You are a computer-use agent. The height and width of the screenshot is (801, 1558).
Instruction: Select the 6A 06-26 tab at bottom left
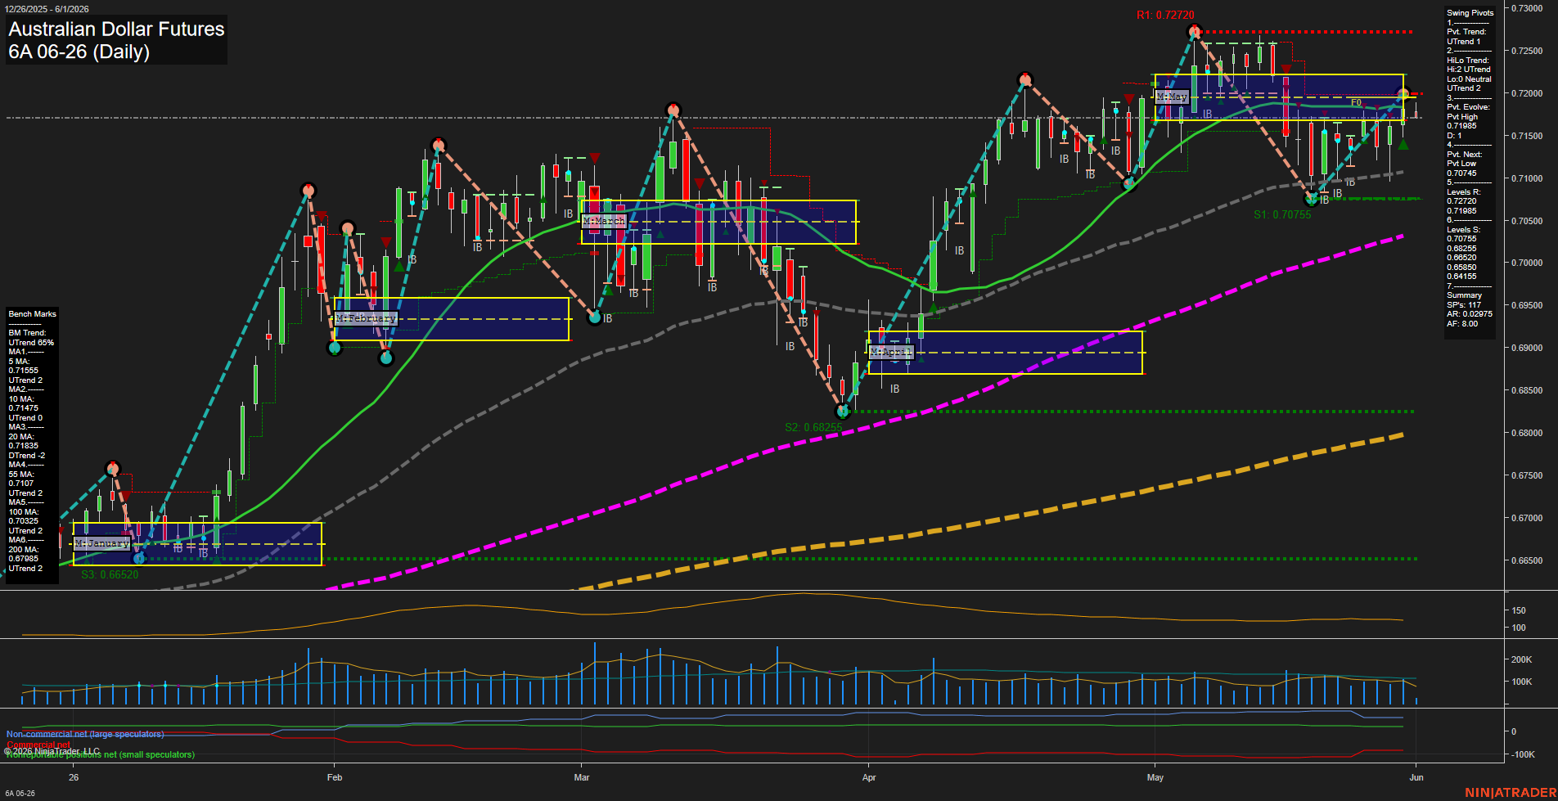coord(20,794)
